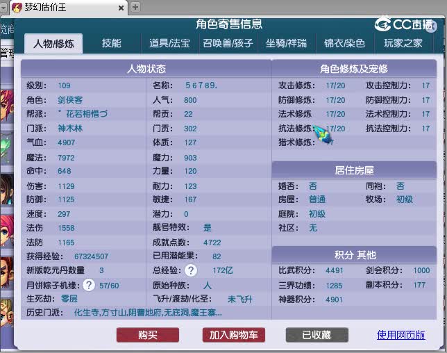Click the 防御修炼 value 17/20
This screenshot has height=353, width=447.
[335, 100]
